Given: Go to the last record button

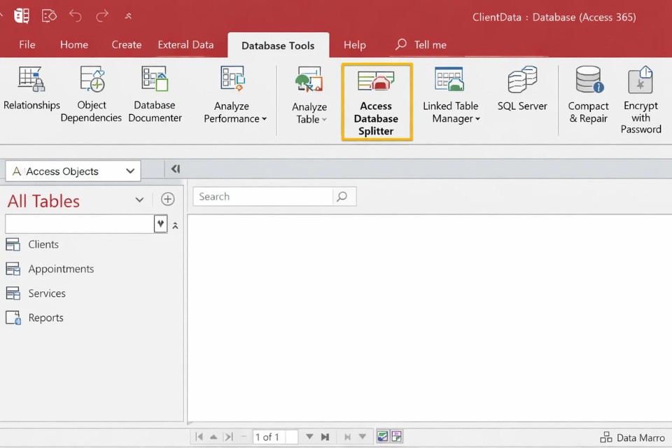Looking at the screenshot, I should [325, 437].
